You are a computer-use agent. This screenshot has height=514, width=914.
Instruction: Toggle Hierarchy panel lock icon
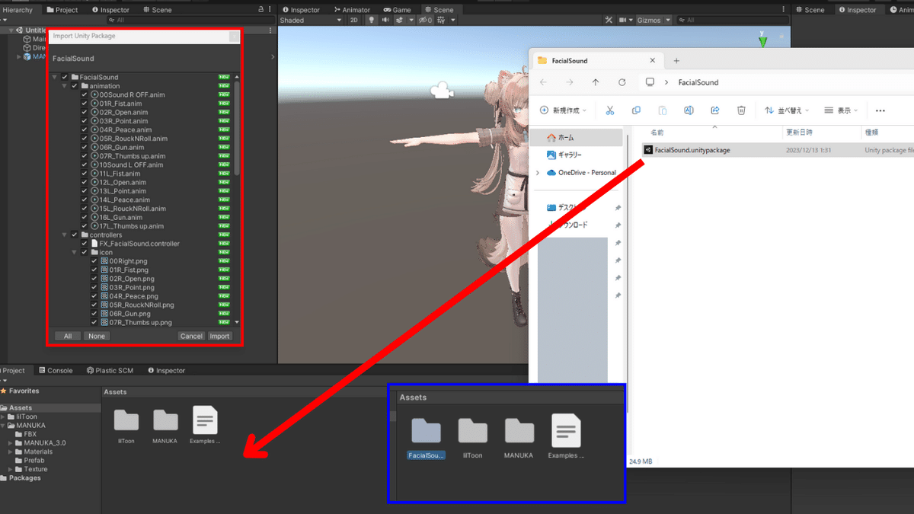[x=261, y=9]
